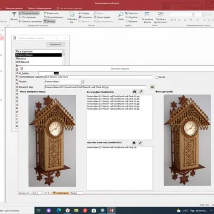Select first photo path in Фотографии list
The width and height of the screenshot is (214, 214).
[x=113, y=96]
